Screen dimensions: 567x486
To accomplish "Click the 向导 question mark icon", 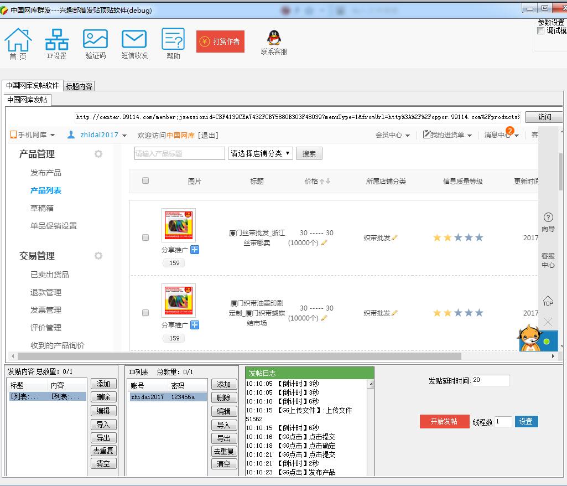I will click(x=548, y=217).
